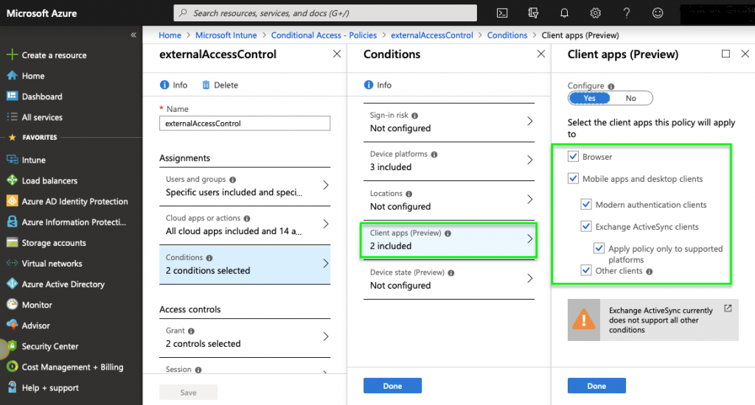Click the Create a resource plus icon
This screenshot has width=755, height=405.
pos(12,54)
